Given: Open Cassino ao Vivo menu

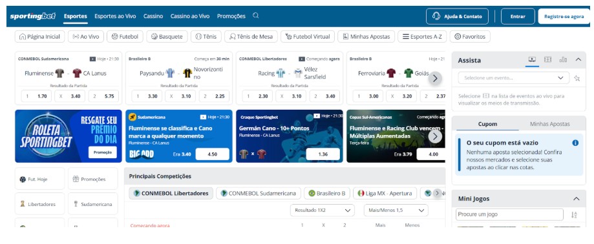Looking at the screenshot, I should [x=190, y=16].
